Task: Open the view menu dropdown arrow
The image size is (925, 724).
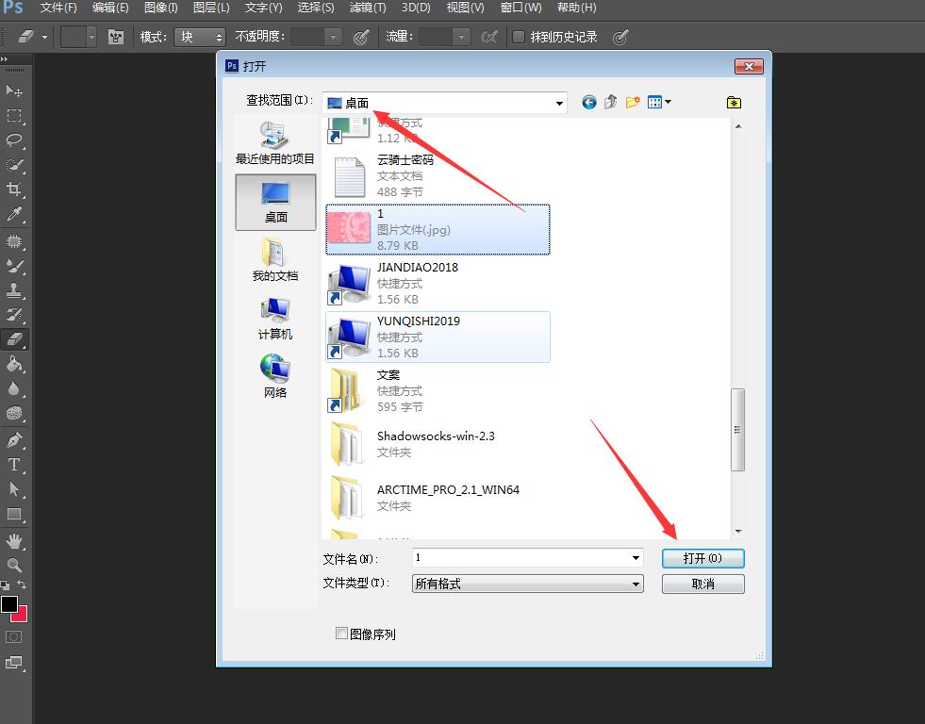Action: tap(668, 102)
